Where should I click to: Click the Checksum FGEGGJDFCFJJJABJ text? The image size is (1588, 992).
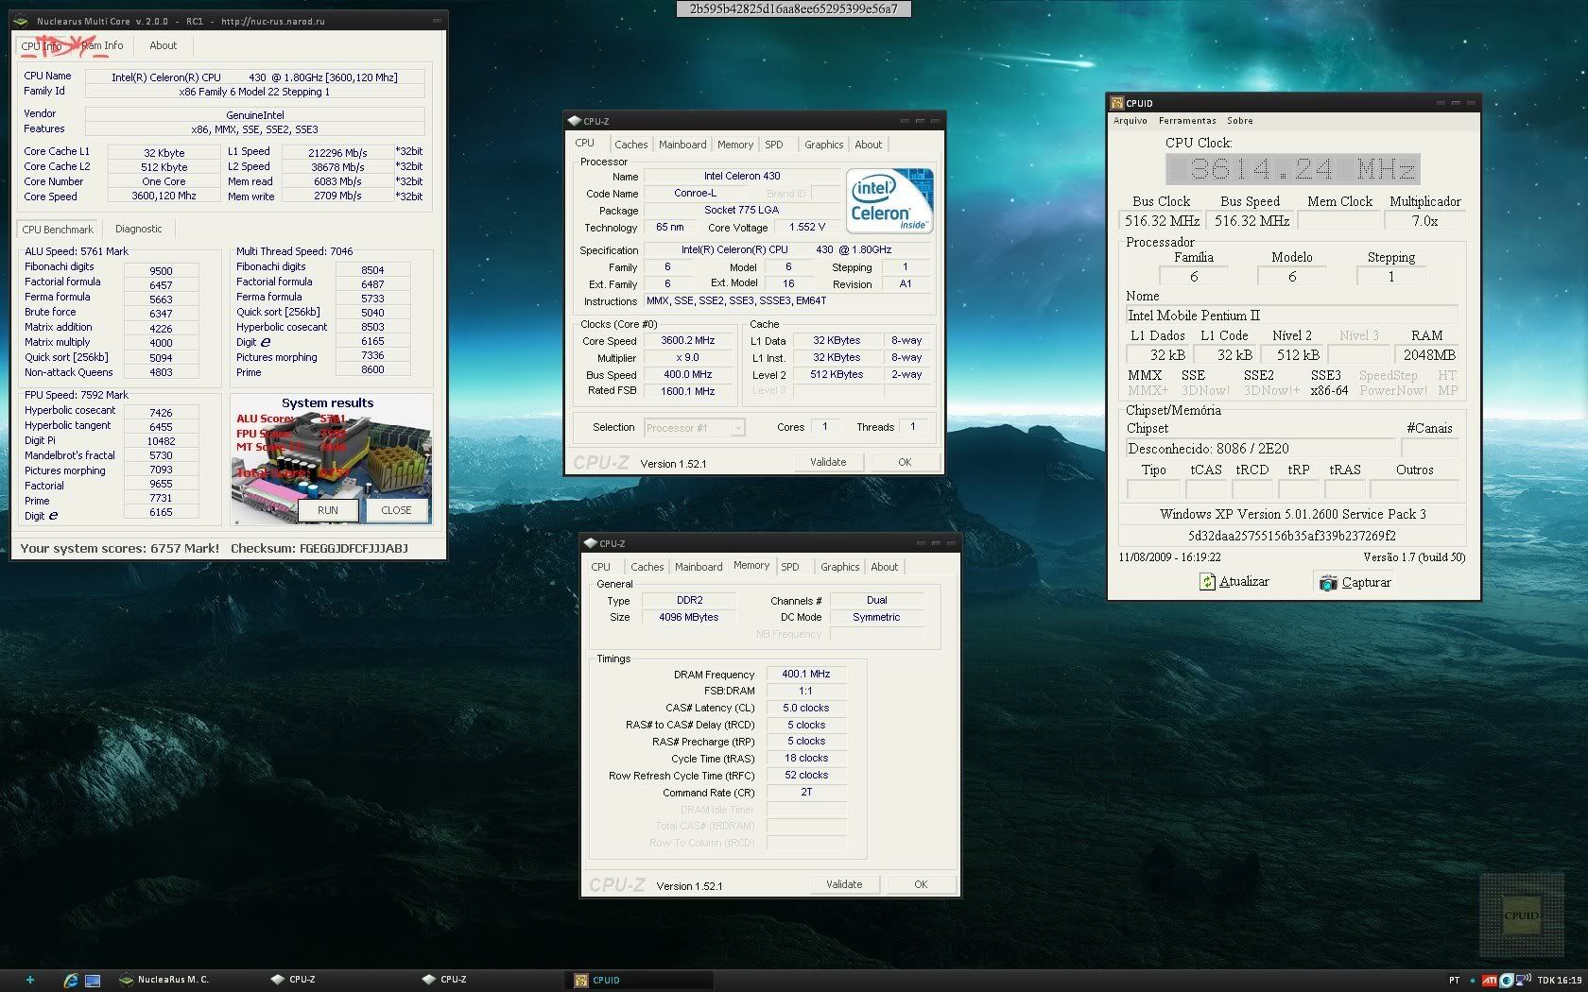[319, 548]
